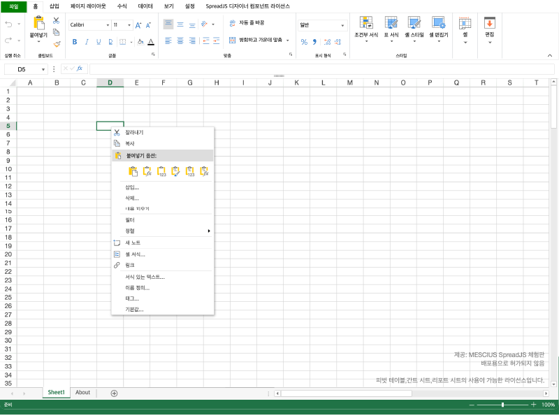Increase indent in alignment group
The image size is (559, 420).
click(217, 41)
